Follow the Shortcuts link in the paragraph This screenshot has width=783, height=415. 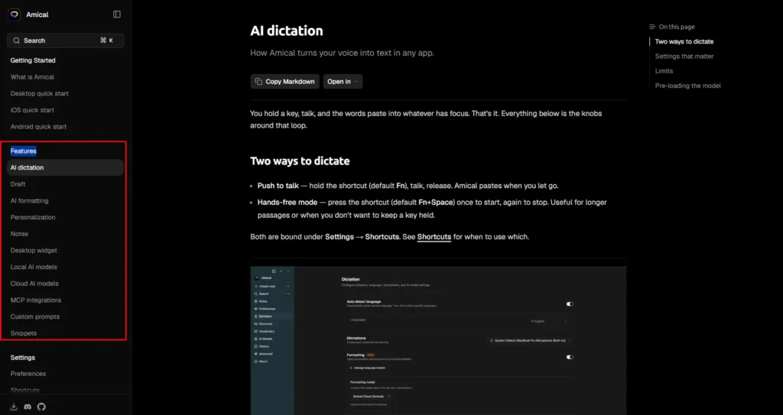click(x=434, y=237)
